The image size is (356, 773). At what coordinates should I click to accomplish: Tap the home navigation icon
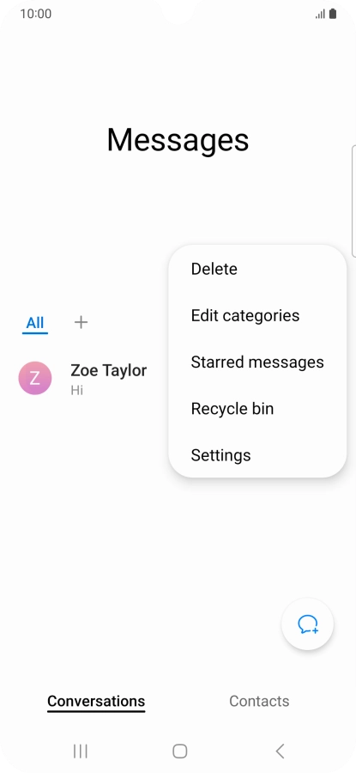click(x=180, y=751)
